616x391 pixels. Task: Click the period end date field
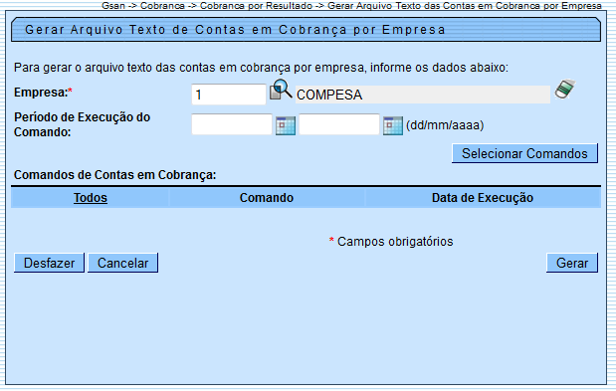(339, 124)
